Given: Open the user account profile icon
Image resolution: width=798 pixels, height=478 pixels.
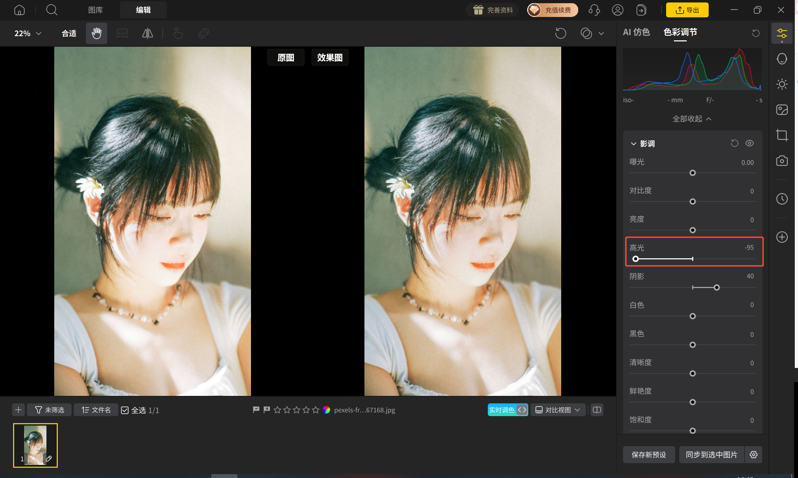Looking at the screenshot, I should (618, 10).
